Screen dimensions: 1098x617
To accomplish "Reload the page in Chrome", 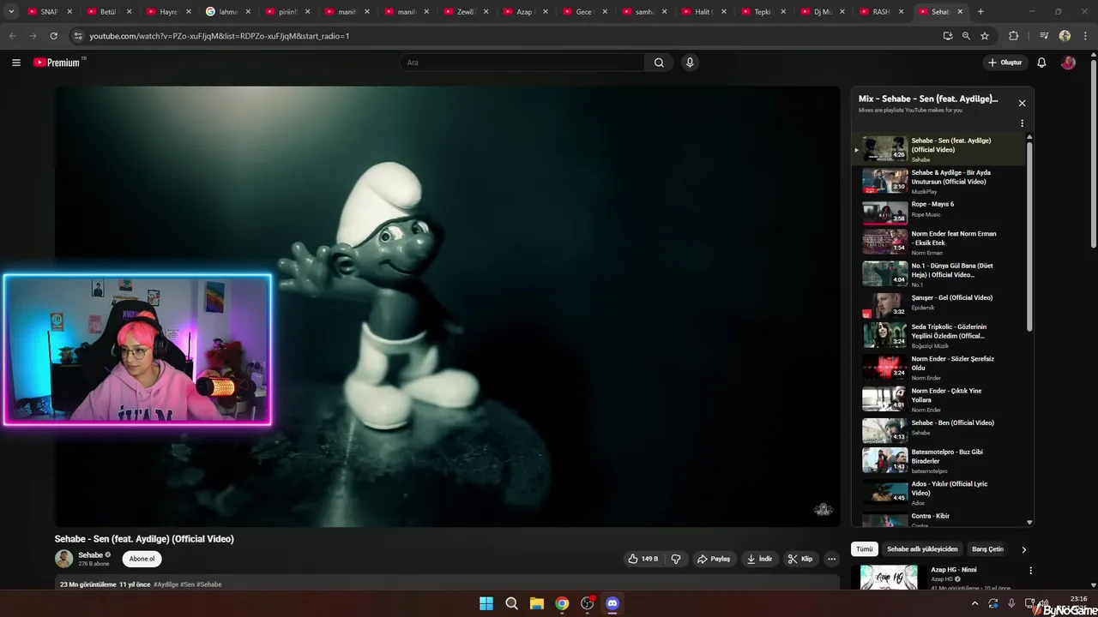I will coord(53,36).
